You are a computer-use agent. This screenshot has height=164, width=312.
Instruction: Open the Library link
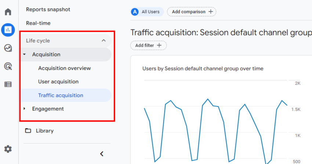[45, 131]
